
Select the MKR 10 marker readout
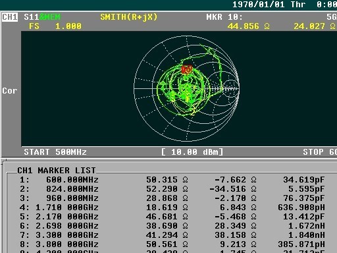point(224,17)
